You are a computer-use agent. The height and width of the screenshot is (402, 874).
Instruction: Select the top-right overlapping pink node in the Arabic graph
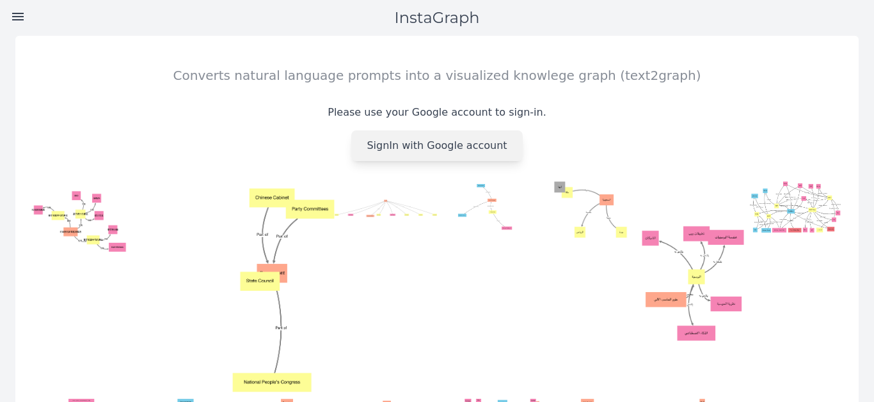coord(726,237)
